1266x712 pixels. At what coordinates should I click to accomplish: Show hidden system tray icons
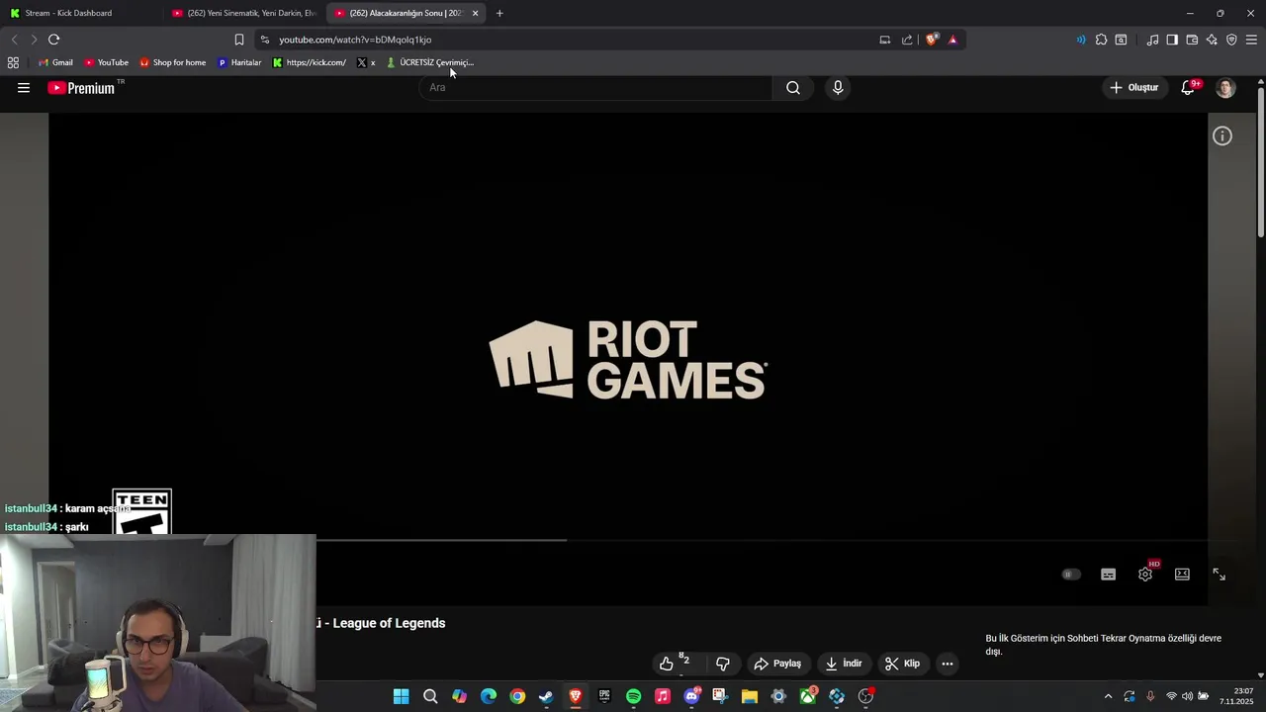tap(1108, 696)
